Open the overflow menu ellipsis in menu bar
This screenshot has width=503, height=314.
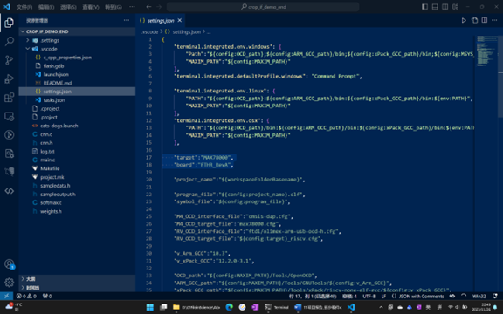[x=132, y=7]
